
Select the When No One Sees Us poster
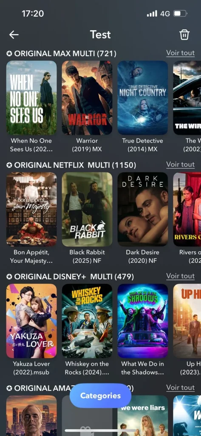click(x=31, y=98)
